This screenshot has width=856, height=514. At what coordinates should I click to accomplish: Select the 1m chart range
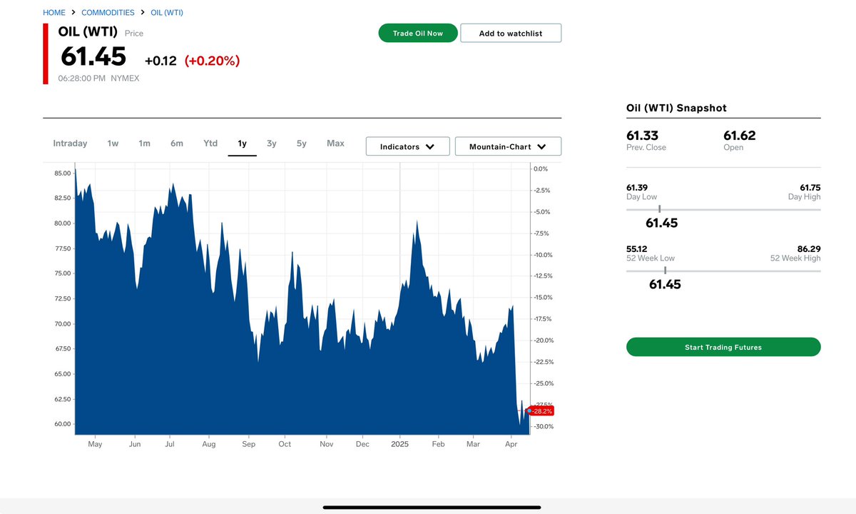pos(145,143)
